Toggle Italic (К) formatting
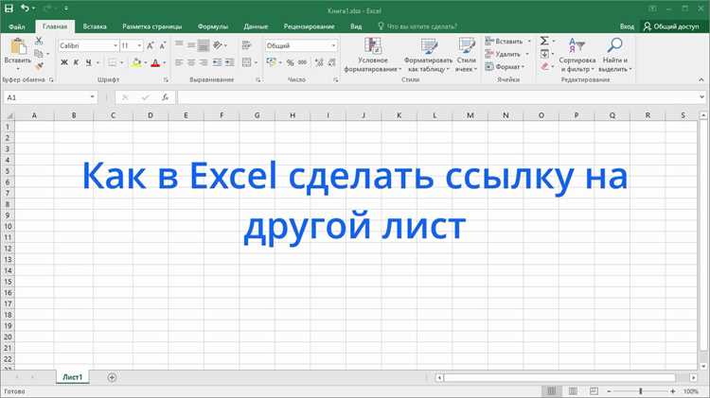 point(76,62)
